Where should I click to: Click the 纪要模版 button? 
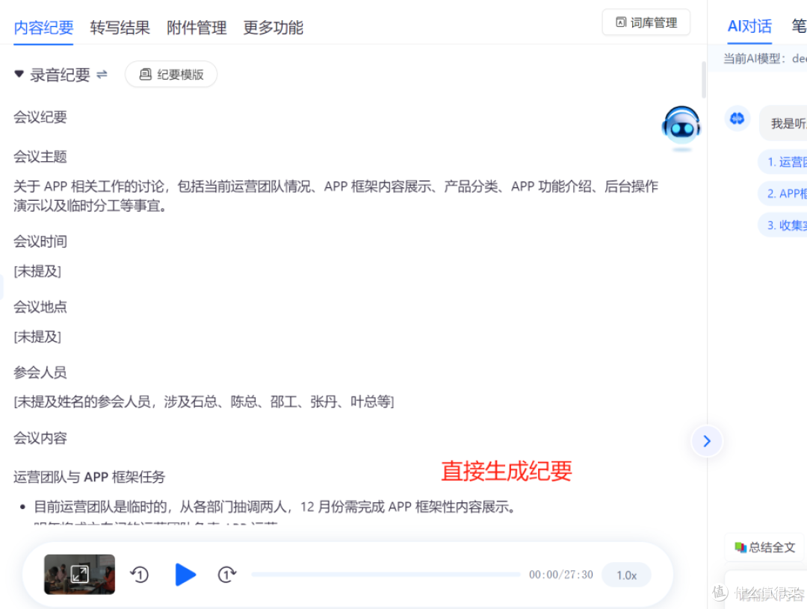[171, 75]
